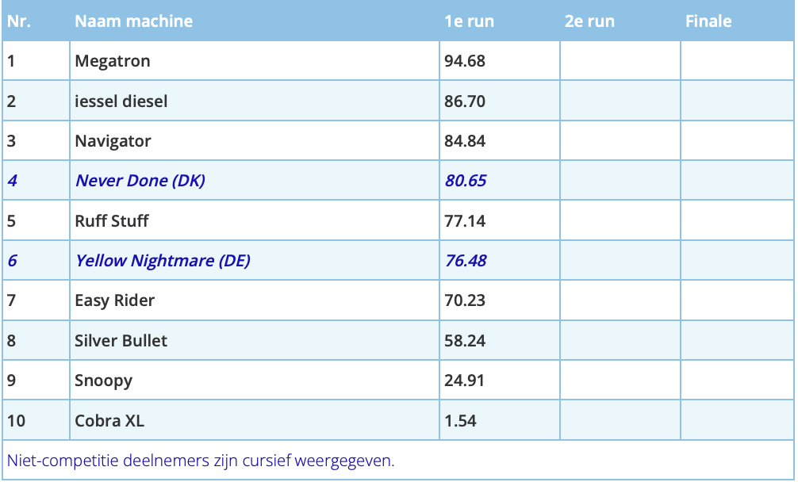Select the Never Done (DK) entry
The image size is (798, 482).
click(x=140, y=181)
